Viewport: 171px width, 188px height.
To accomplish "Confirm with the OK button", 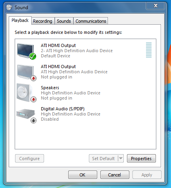I will pyautogui.click(x=83, y=175).
